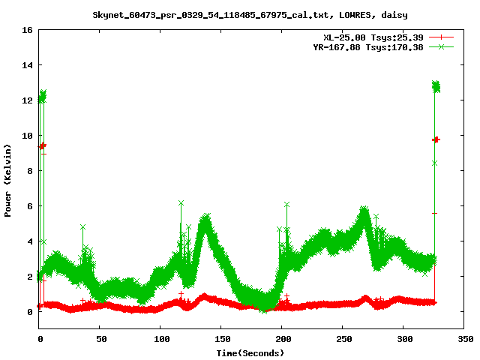The image size is (480, 360).
Task: Click the y-axis tick label 8
Action: point(30,171)
